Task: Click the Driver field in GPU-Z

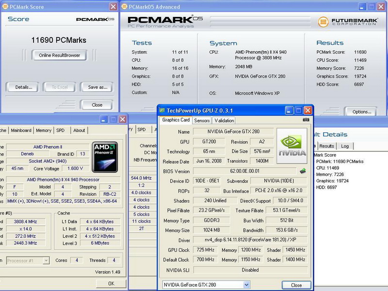Action: (x=250, y=240)
